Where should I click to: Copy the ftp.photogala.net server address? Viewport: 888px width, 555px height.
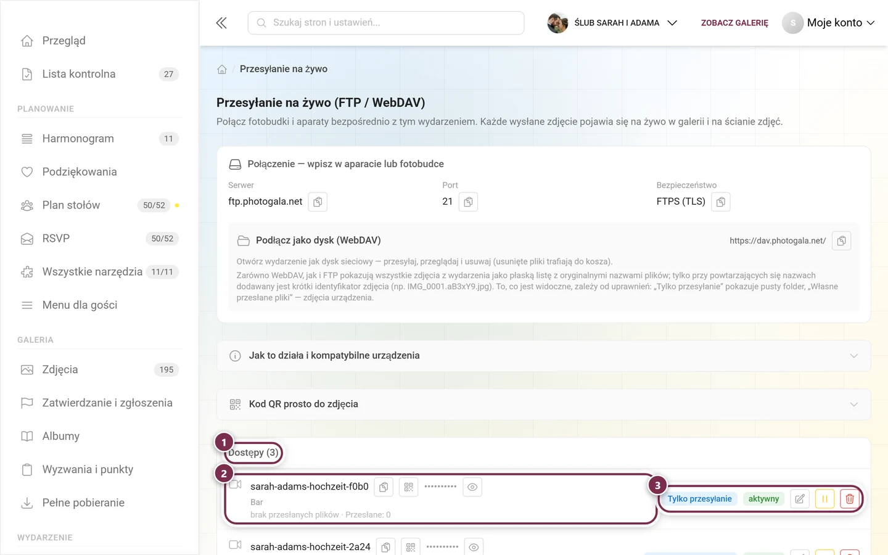318,202
